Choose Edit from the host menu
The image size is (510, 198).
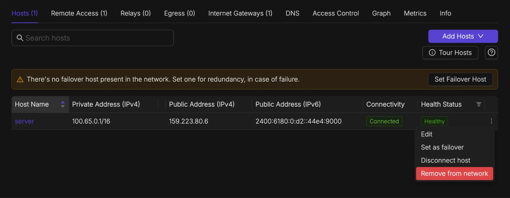coord(427,134)
